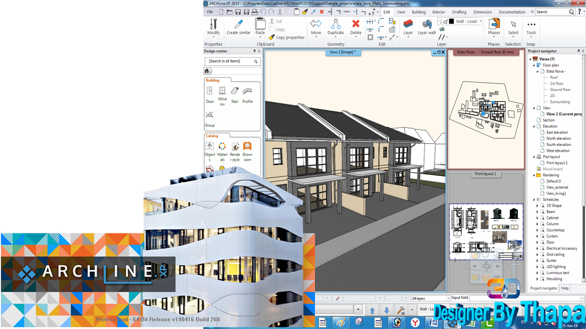This screenshot has width=586, height=329.
Task: Expand the Curtain schedule node
Action: point(537,236)
